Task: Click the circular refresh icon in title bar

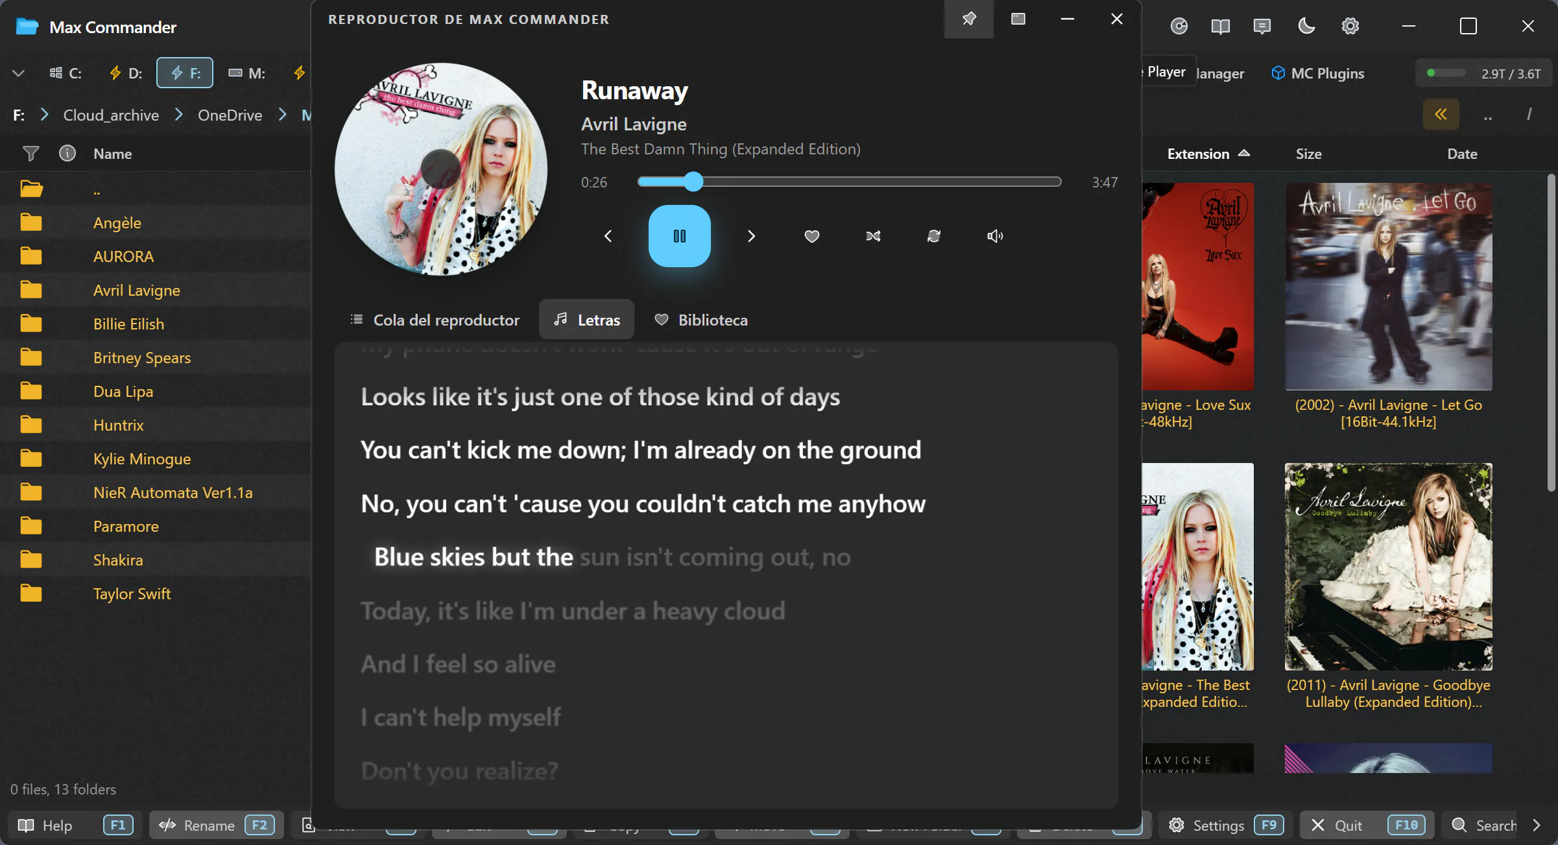Action: (1179, 26)
